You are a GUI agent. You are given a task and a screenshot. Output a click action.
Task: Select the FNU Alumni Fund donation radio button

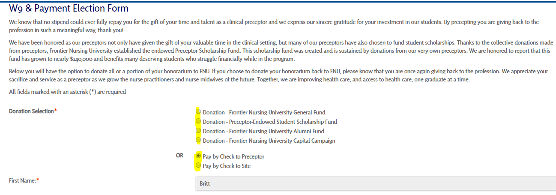coord(198,131)
